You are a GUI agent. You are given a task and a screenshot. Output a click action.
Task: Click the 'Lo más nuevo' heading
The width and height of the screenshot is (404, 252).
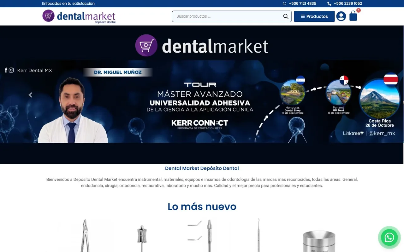click(x=202, y=207)
